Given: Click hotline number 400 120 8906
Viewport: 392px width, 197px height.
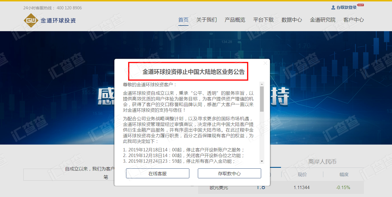Looking at the screenshot, I should point(69,8).
